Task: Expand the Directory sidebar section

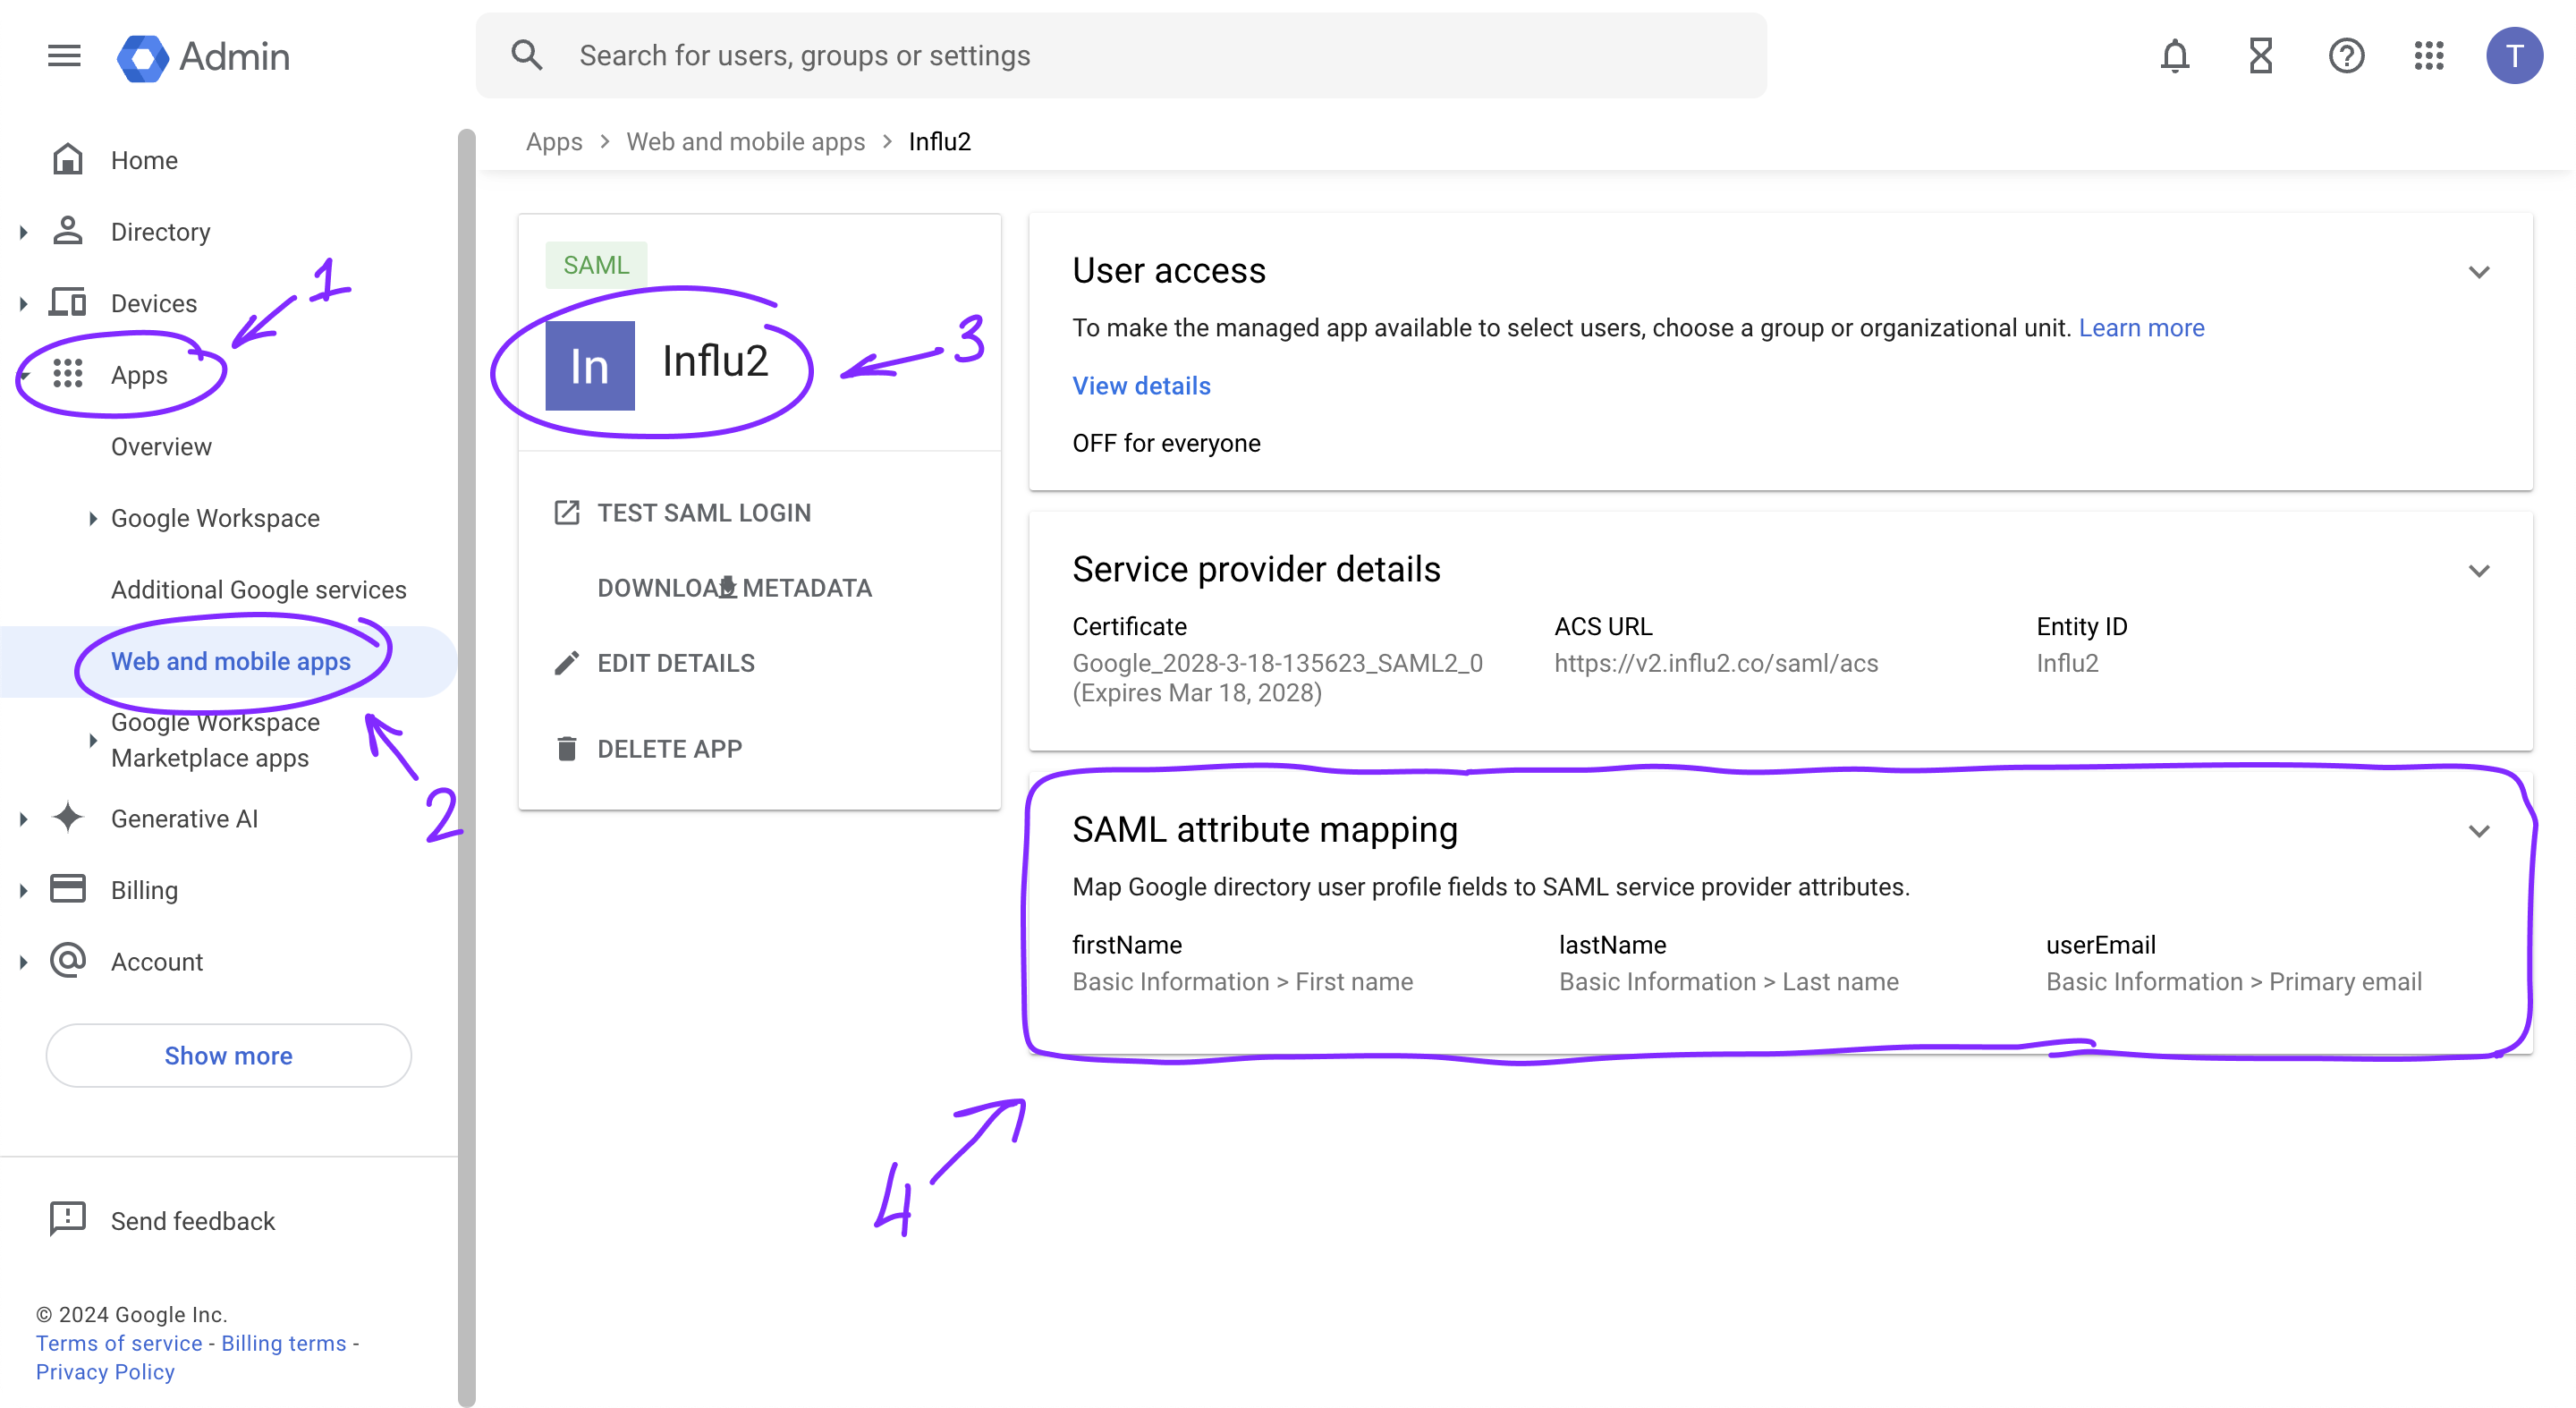Action: click(24, 232)
